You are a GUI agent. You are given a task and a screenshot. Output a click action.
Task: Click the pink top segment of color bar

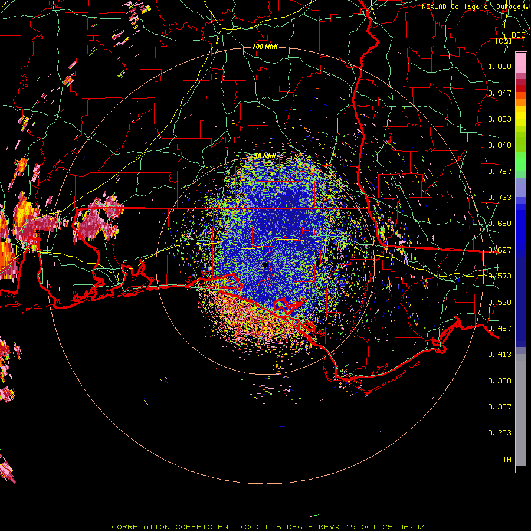(x=521, y=63)
